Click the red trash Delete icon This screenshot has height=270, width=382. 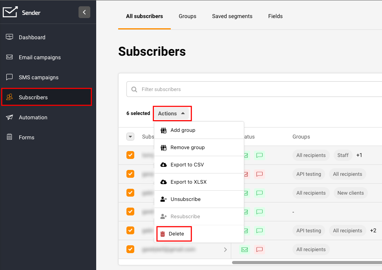(163, 234)
